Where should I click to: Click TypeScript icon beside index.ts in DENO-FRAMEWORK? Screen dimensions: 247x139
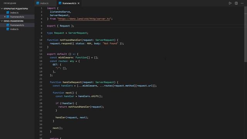tap(8, 29)
